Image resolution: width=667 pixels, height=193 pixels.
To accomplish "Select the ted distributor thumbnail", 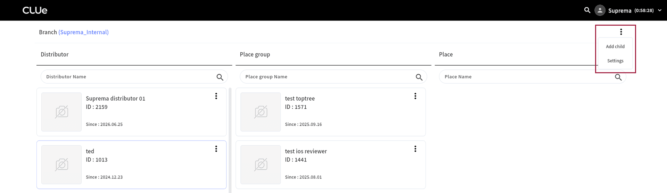I will tap(61, 165).
